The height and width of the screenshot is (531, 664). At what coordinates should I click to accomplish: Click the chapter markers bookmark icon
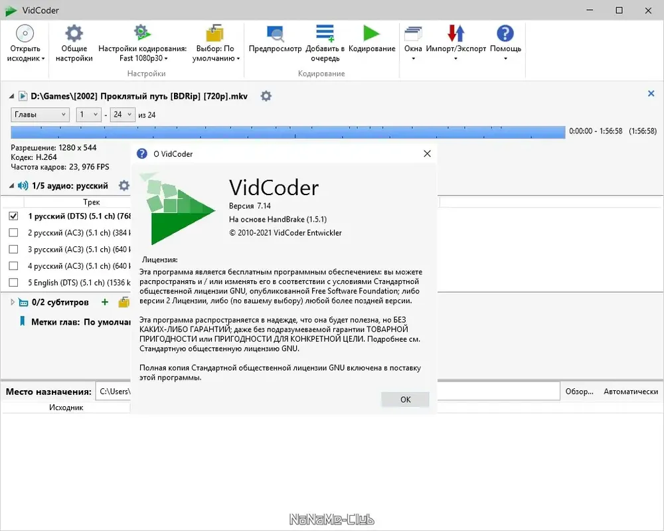pos(23,321)
